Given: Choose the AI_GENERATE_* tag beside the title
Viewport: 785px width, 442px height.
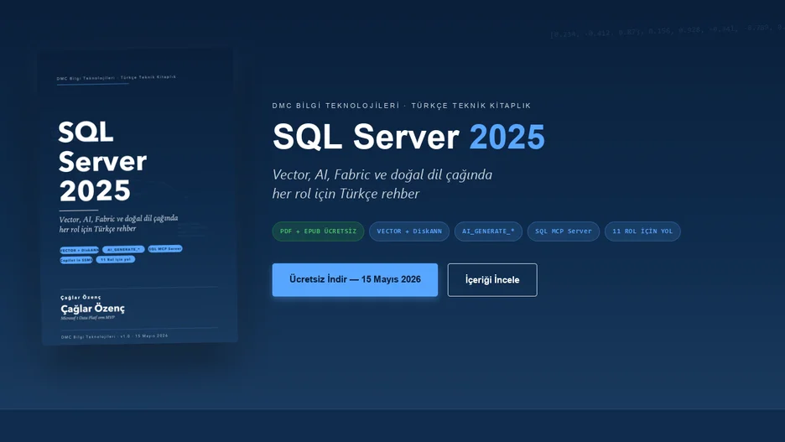Looking at the screenshot, I should coord(488,231).
